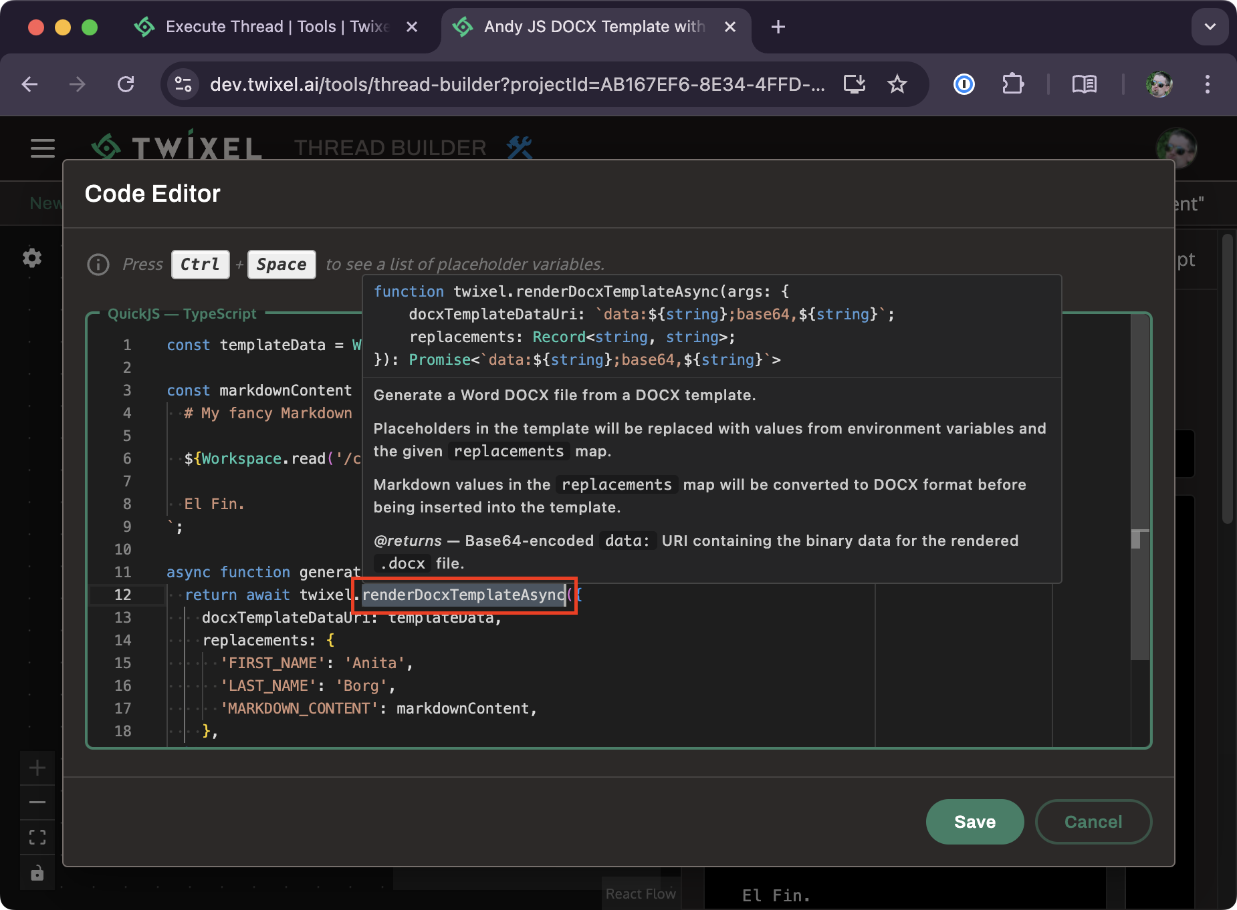Image resolution: width=1237 pixels, height=910 pixels.
Task: Click the wrench icon beside Thread Builder
Action: tap(520, 147)
